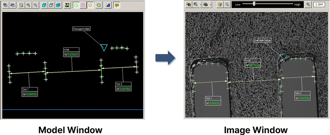Click the zoom out magnifier in Model Window toolbar
330x135 pixels.
pyautogui.click(x=35, y=6)
